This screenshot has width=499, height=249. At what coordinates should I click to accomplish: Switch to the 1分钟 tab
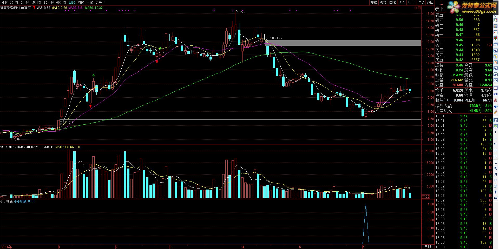click(14, 2)
